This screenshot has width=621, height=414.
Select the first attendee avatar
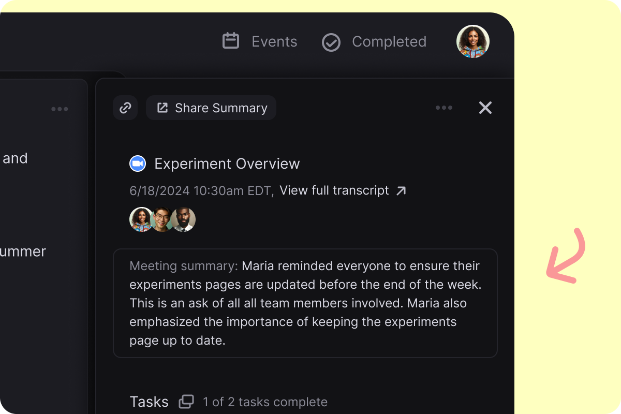point(141,219)
